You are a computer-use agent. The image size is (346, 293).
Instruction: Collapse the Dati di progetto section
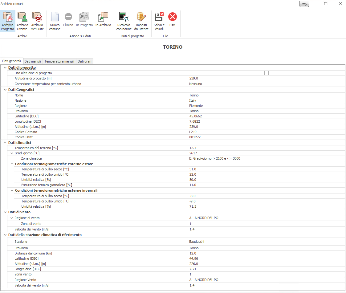[x=5, y=67]
